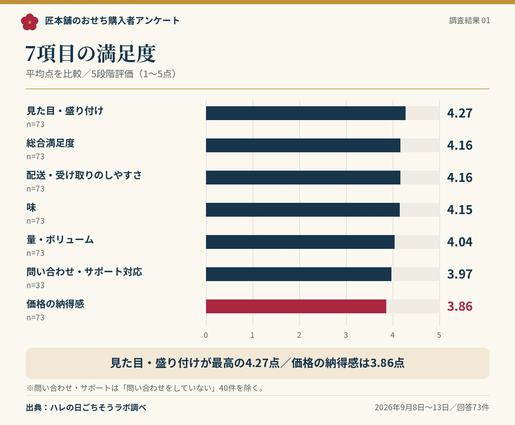The height and width of the screenshot is (425, 515).
Task: Click the row label 味
Action: [31, 207]
